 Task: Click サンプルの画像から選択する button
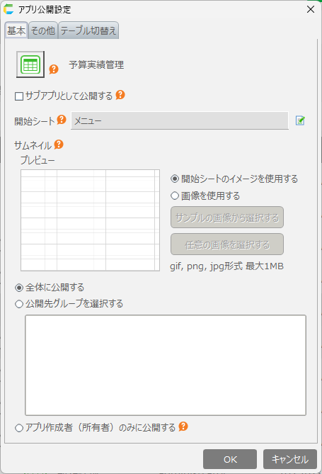pos(227,218)
